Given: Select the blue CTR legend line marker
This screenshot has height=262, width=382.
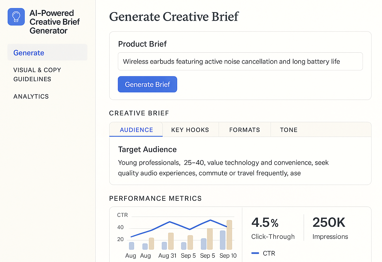Looking at the screenshot, I should pyautogui.click(x=255, y=253).
